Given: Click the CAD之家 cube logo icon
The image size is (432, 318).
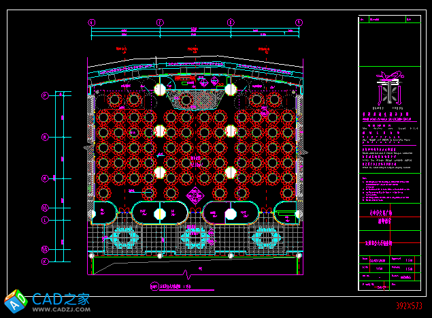Looking at the screenshot, I should pos(14,300).
